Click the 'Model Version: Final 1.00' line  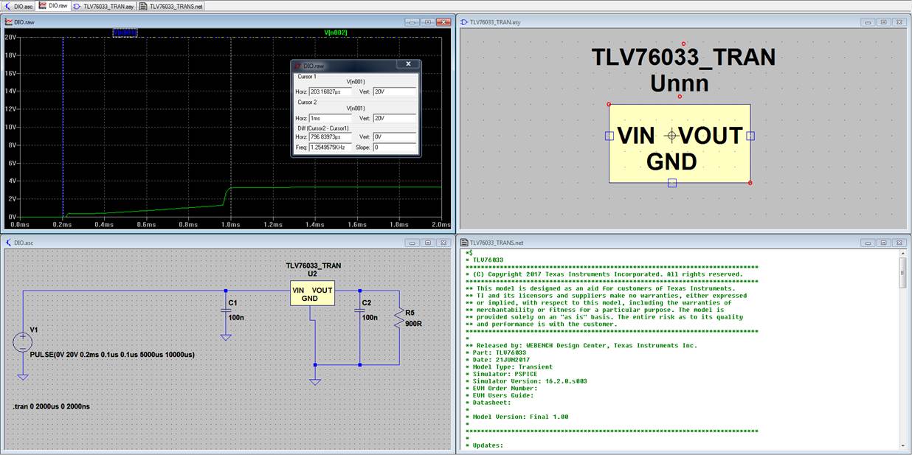coord(517,417)
